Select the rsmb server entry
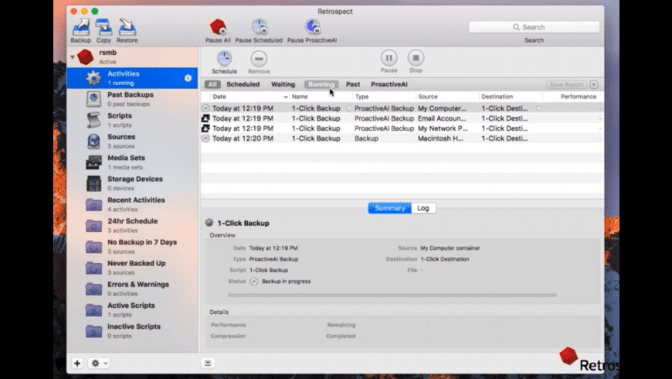This screenshot has height=379, width=672. pos(132,56)
